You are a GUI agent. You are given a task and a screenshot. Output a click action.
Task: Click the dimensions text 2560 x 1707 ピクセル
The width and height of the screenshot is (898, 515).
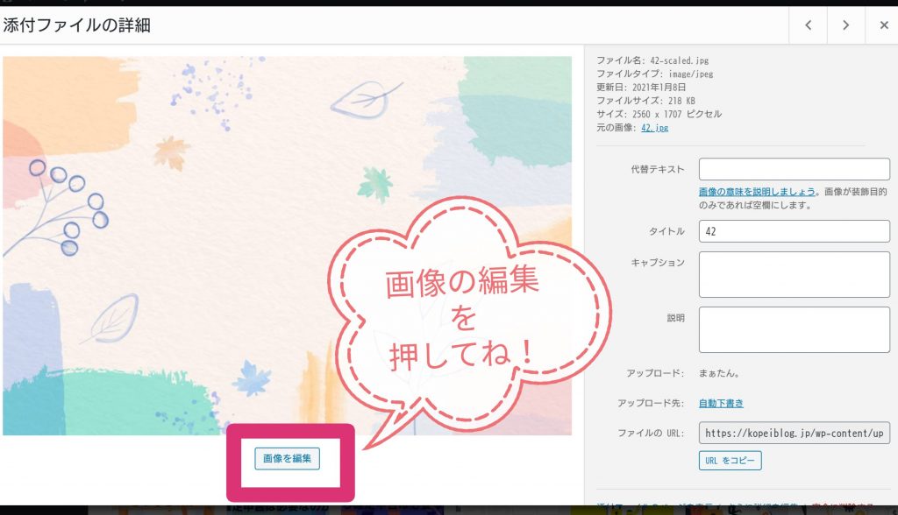pyautogui.click(x=677, y=114)
